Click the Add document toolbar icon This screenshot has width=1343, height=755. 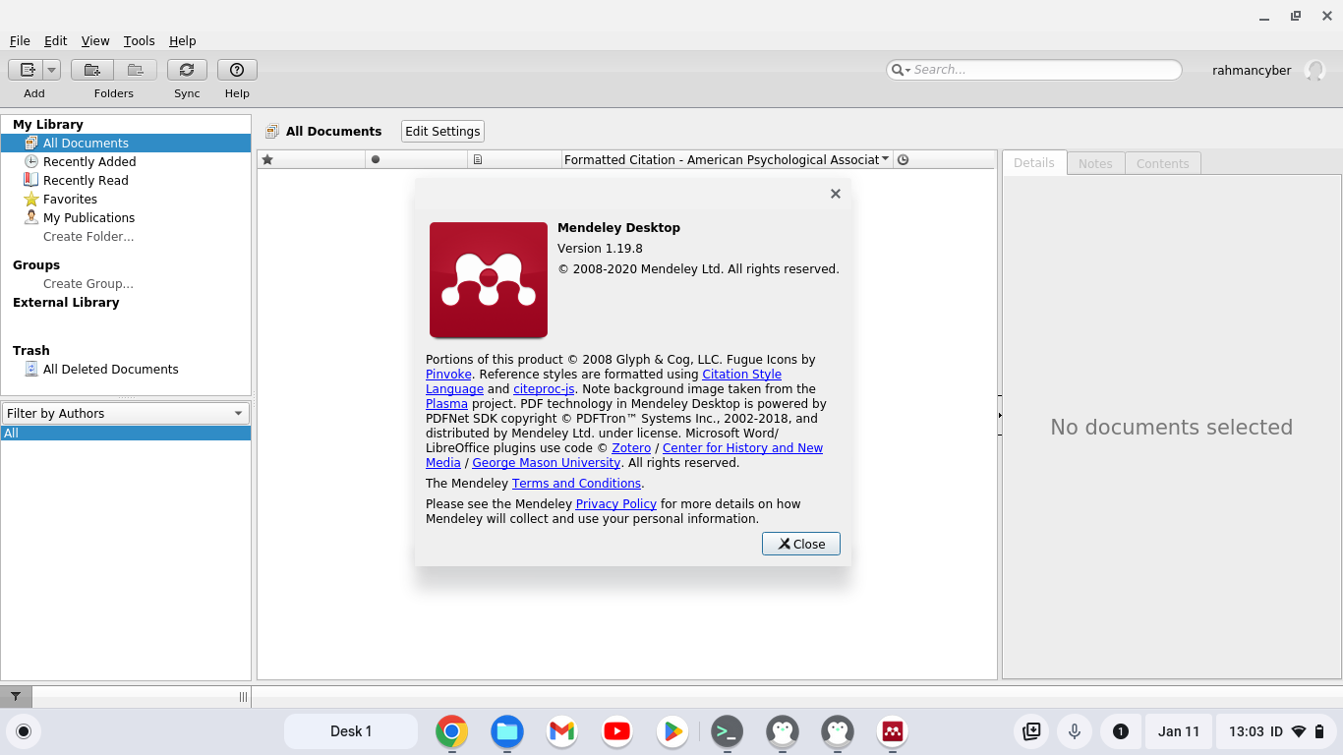[x=27, y=70]
